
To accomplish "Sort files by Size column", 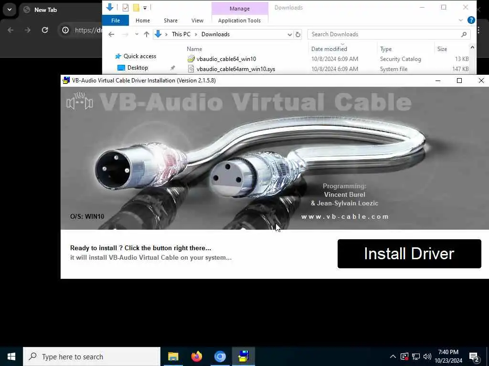I will point(442,49).
